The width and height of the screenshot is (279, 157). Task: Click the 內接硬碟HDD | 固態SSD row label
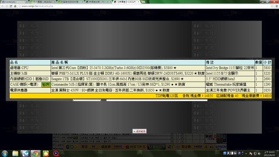29,79
